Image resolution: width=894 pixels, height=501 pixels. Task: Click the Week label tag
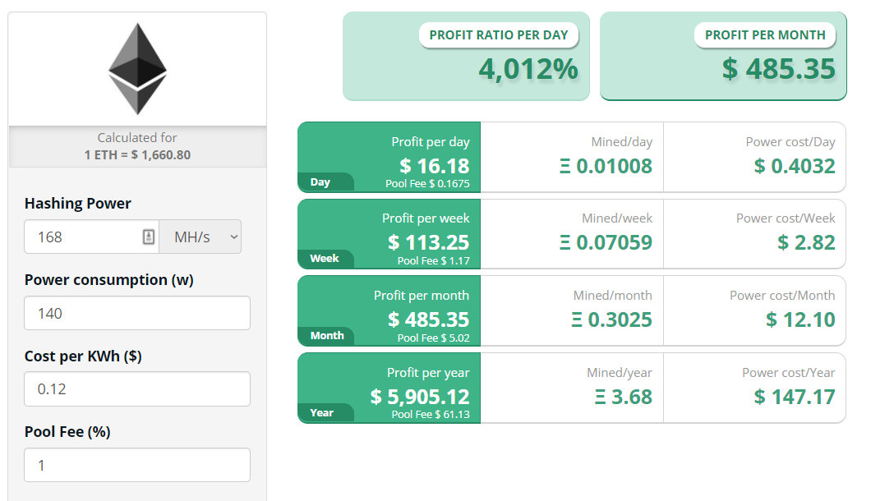pyautogui.click(x=325, y=259)
